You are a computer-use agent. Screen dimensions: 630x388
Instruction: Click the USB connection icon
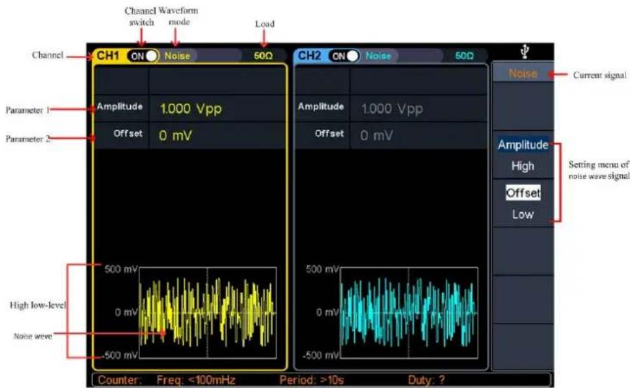tap(525, 52)
